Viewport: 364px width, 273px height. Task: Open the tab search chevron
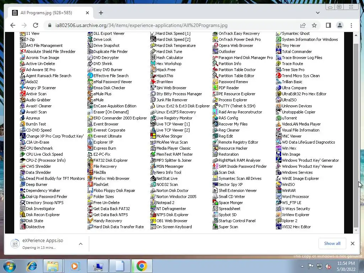click(317, 13)
